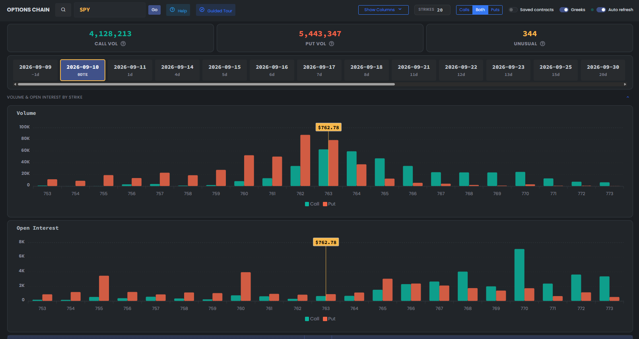Click the $762.78 price marker on the Volume chart
Viewport: 639px width, 339px height.
pyautogui.click(x=328, y=128)
